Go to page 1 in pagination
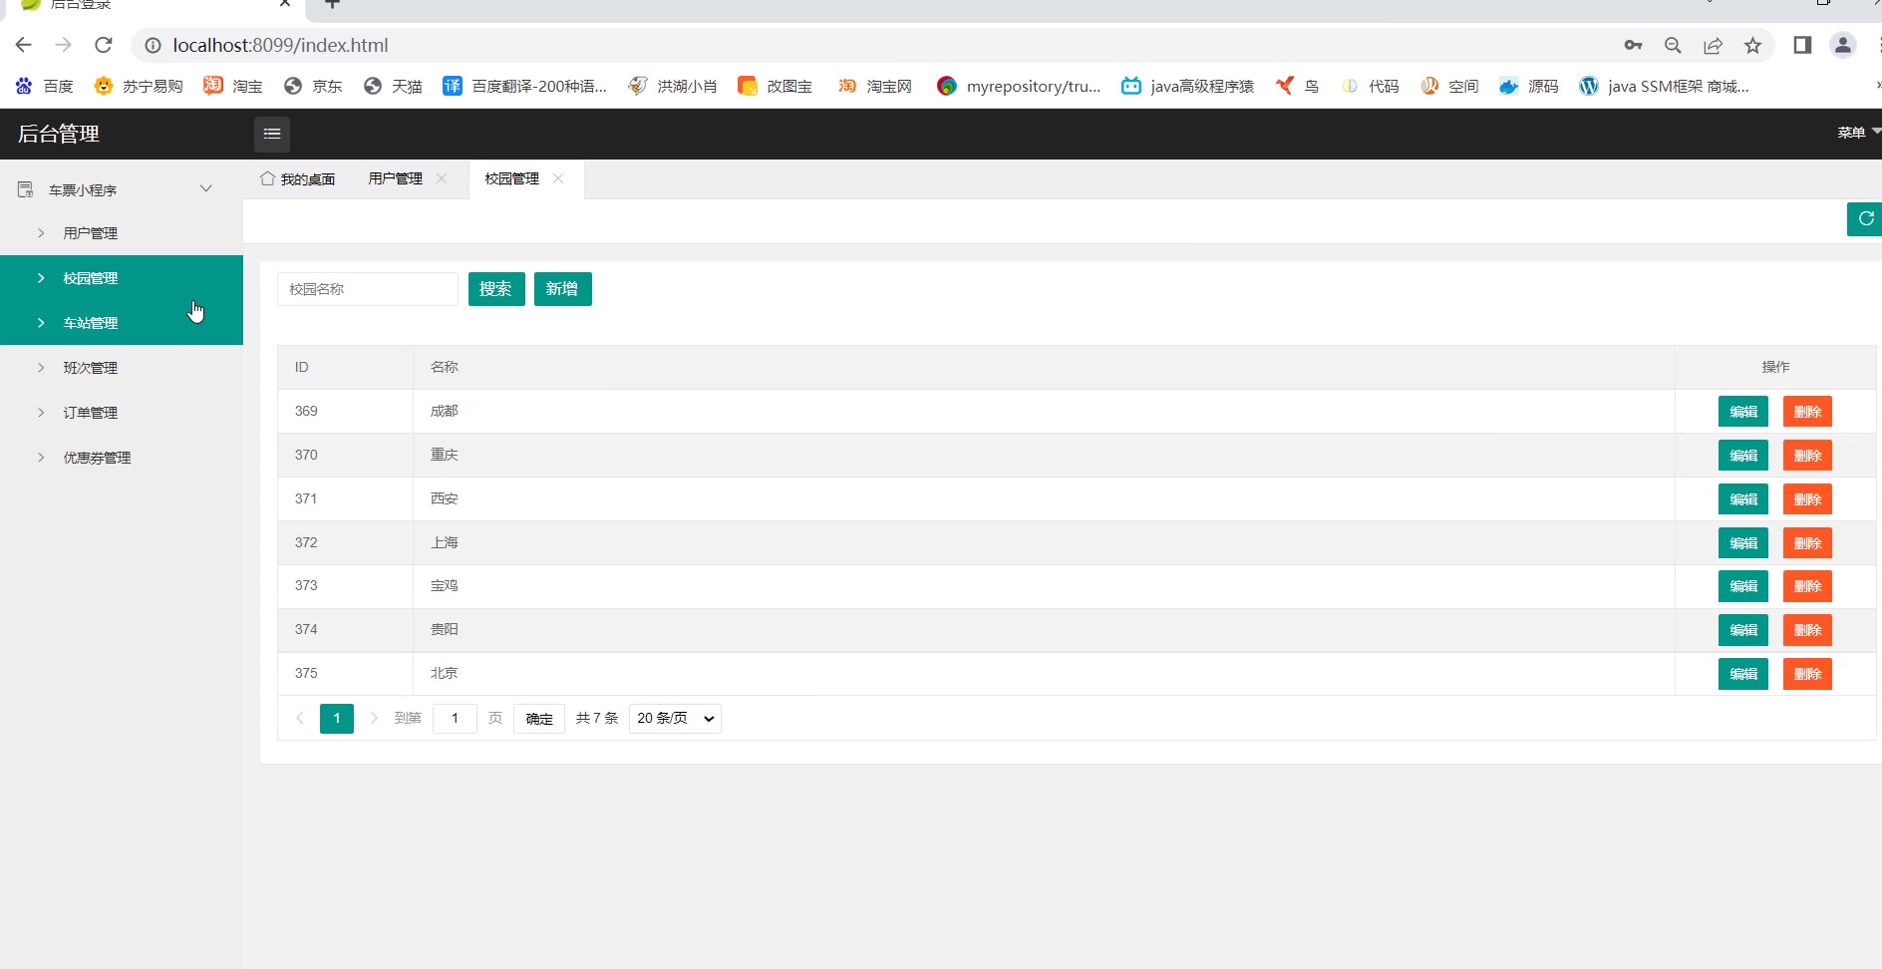 [x=337, y=718]
